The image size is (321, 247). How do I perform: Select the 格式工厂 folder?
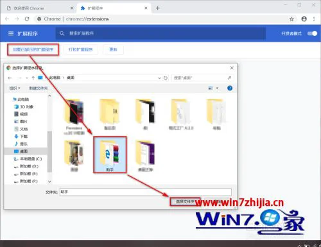tap(181, 114)
